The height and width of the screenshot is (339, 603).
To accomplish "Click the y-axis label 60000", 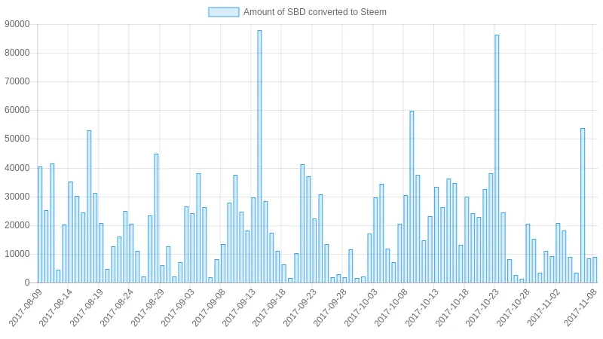I will pos(17,110).
